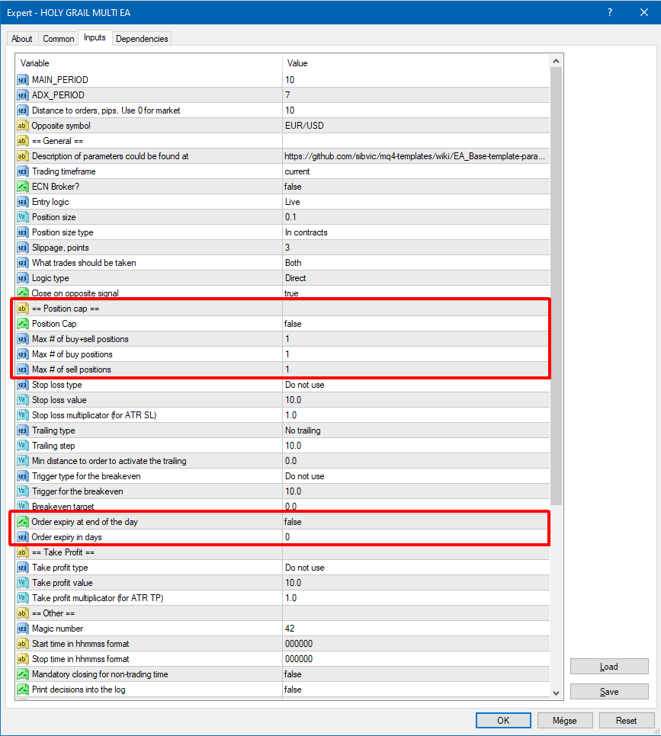Click the integer icon beside Order expiry in days
The width and height of the screenshot is (661, 736).
coord(23,537)
